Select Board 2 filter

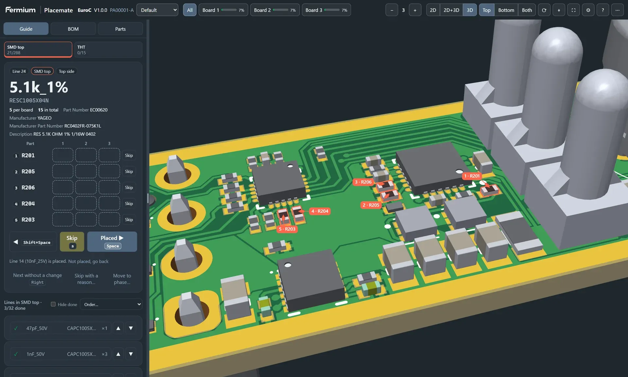[275, 10]
